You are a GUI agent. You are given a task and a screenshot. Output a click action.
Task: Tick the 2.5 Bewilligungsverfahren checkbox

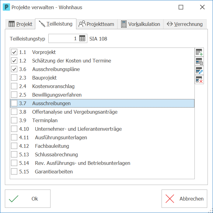point(14,95)
